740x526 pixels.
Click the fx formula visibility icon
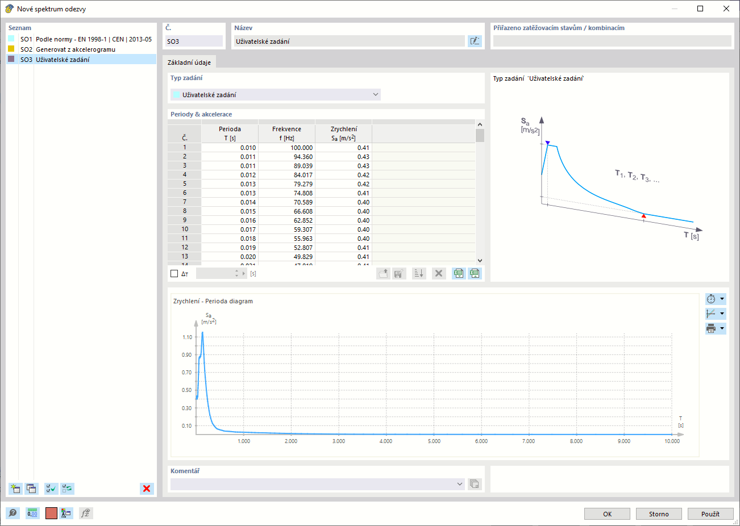pos(86,514)
